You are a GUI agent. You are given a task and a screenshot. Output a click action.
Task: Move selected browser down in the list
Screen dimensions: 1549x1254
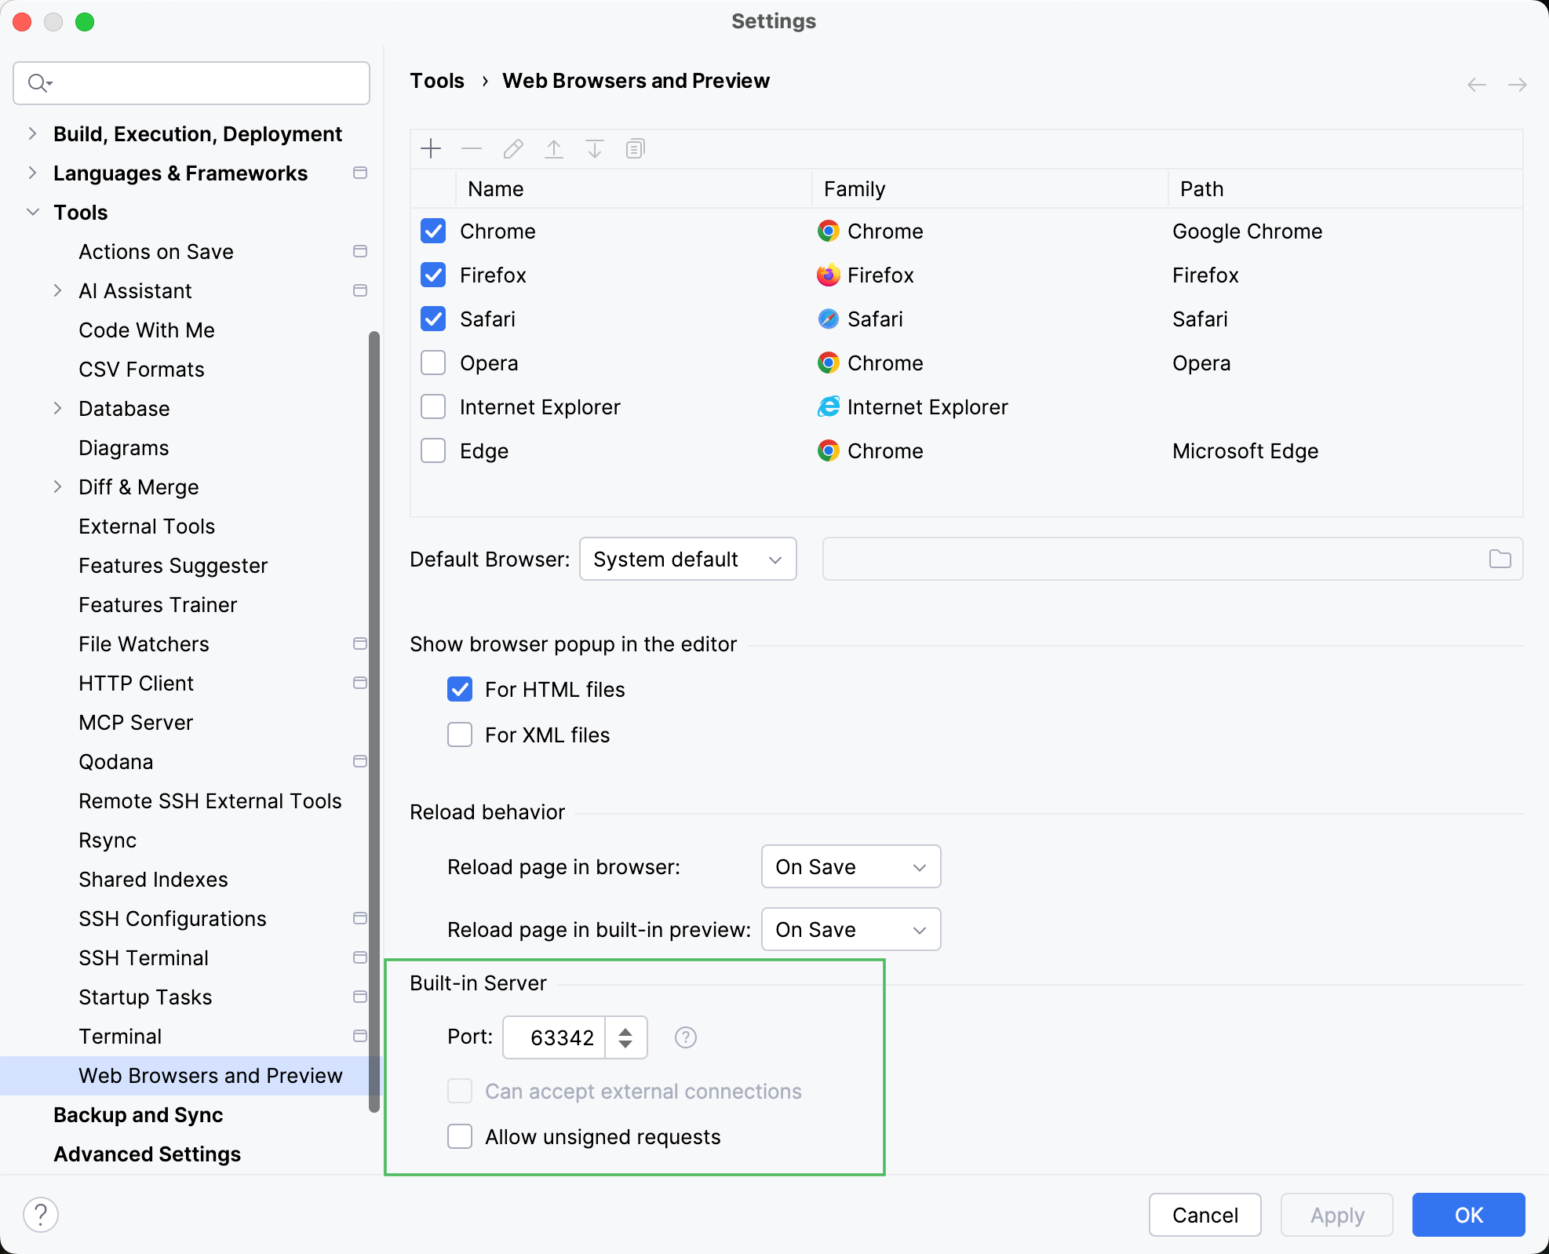(594, 148)
